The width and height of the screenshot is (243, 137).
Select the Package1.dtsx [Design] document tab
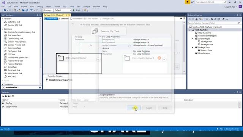click(54, 15)
